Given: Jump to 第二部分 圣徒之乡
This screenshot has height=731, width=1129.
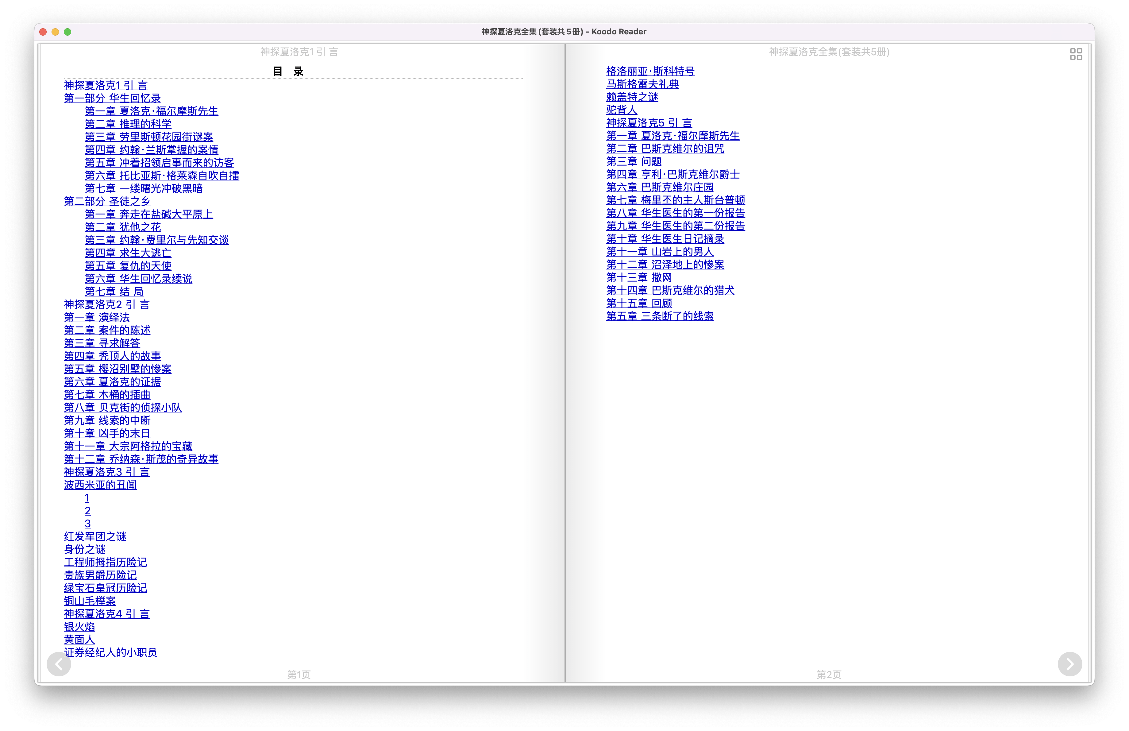Looking at the screenshot, I should pos(107,202).
